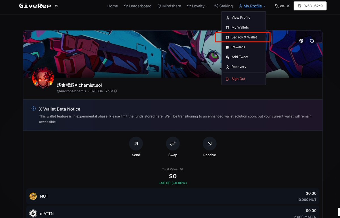Screen dimensions: 340x218
Task: Click the gift icon beside Rewards
Action: click(227, 47)
